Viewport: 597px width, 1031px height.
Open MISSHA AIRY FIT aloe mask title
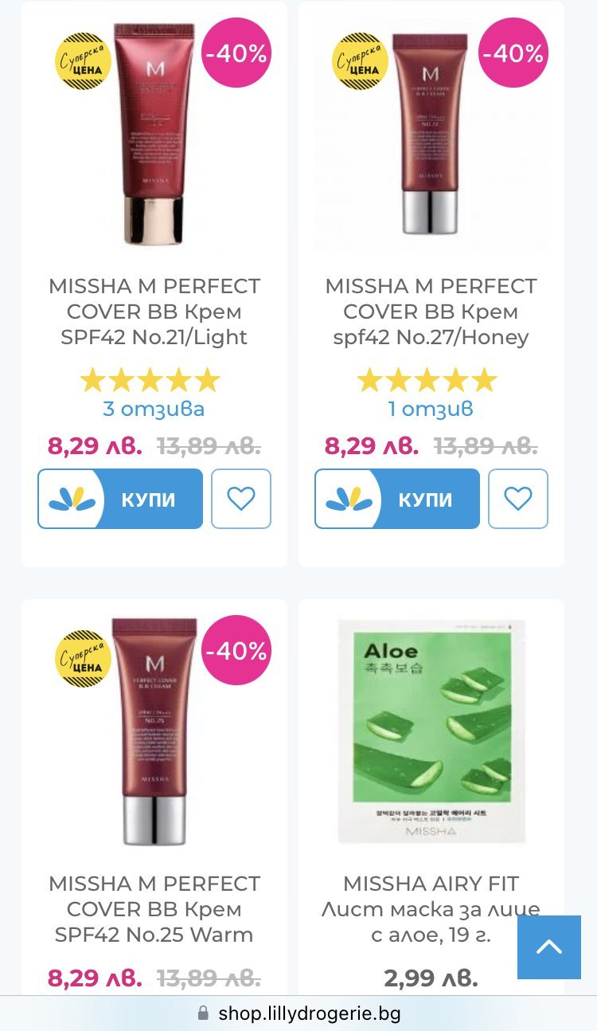(431, 909)
